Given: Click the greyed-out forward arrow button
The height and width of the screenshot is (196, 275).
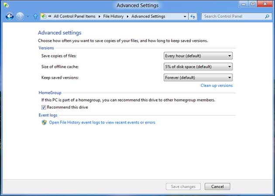Looking at the screenshot, I should [20, 17].
